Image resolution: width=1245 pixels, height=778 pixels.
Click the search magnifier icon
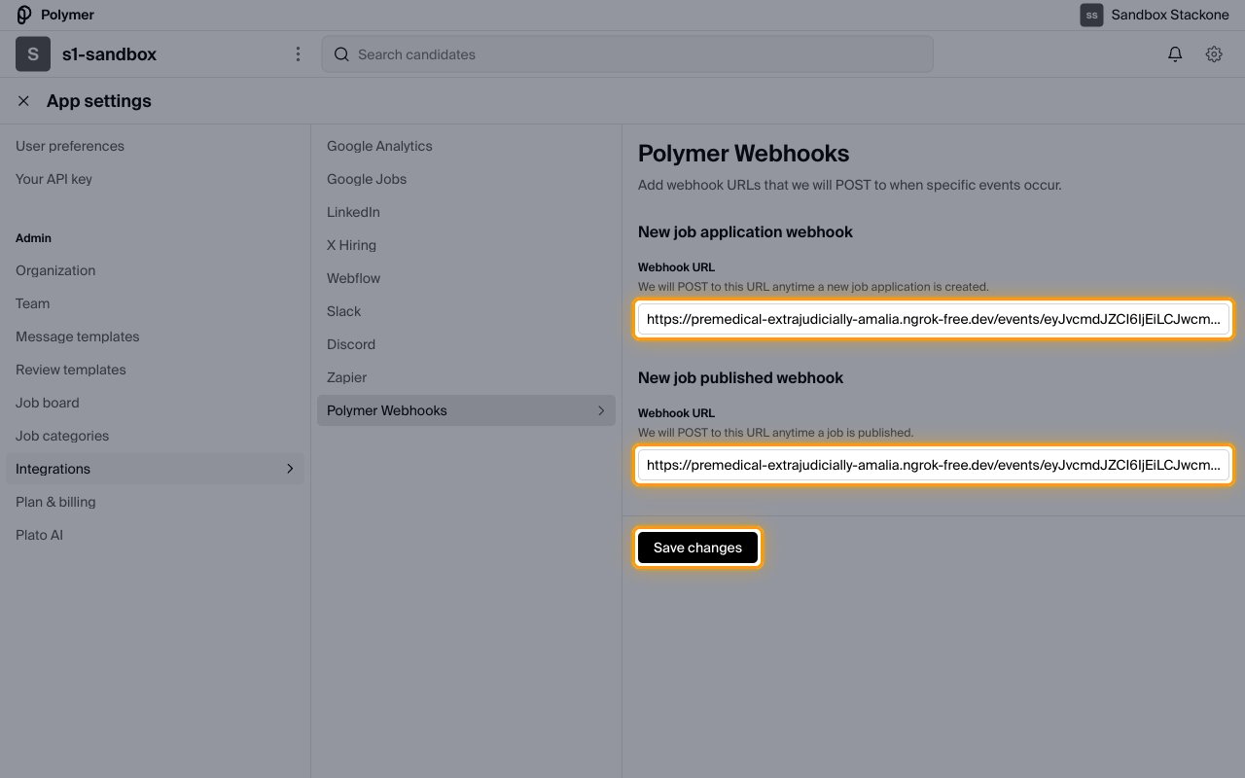coord(341,54)
